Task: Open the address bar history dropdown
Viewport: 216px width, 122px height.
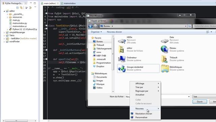Action: (x=186, y=26)
